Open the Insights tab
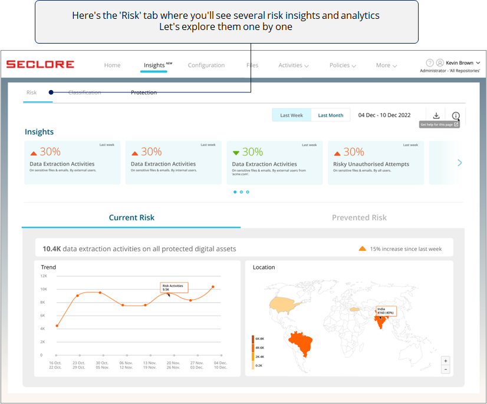The width and height of the screenshot is (487, 404). coord(154,65)
